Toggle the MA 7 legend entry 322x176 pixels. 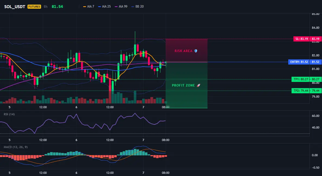click(x=88, y=7)
